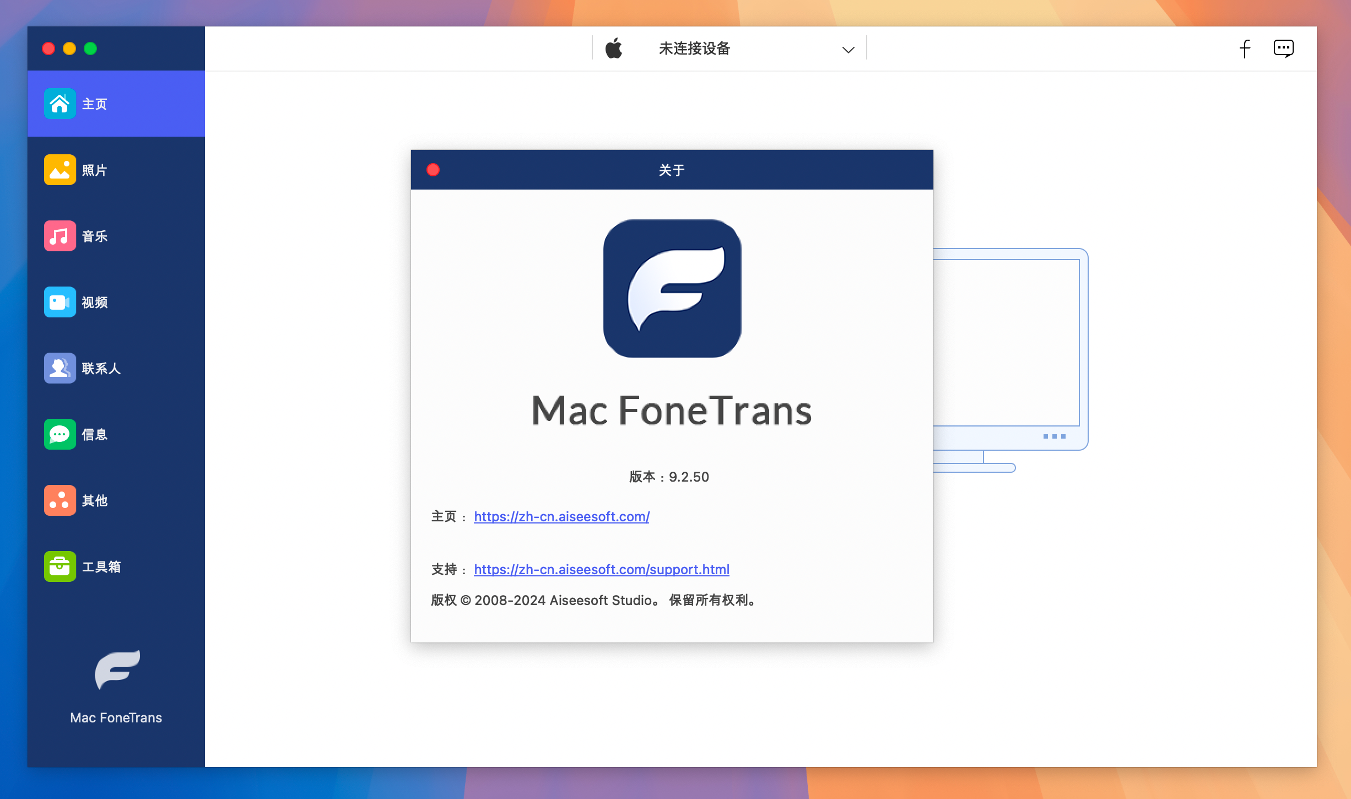
Task: Open the 主页 home icon in sidebar
Action: tap(60, 104)
